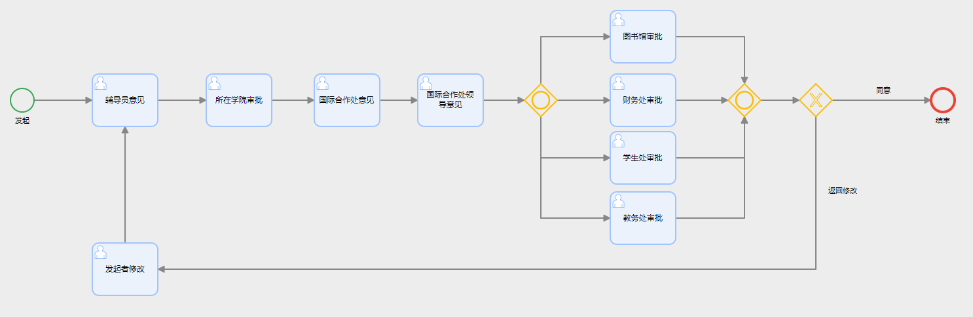
Task: Select the exclusive X gateway diamond
Action: click(x=816, y=100)
